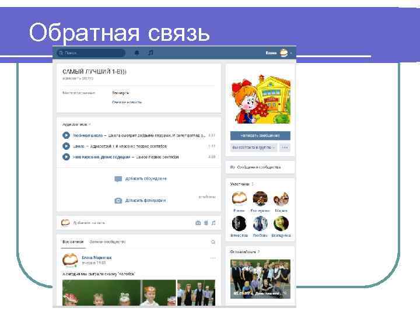Image resolution: width=420 pixels, height=315 pixels.
Task: Open member Вячеслав avatar in participants
Action: coord(239,223)
